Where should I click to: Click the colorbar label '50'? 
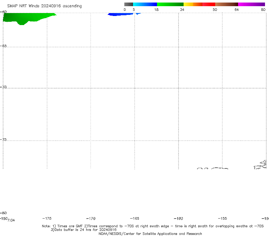point(215,9)
